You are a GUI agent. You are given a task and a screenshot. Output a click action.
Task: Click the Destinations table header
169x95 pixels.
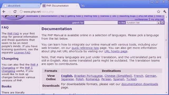point(111,71)
